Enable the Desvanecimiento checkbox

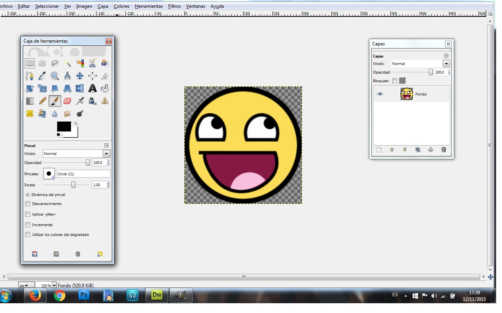click(27, 203)
